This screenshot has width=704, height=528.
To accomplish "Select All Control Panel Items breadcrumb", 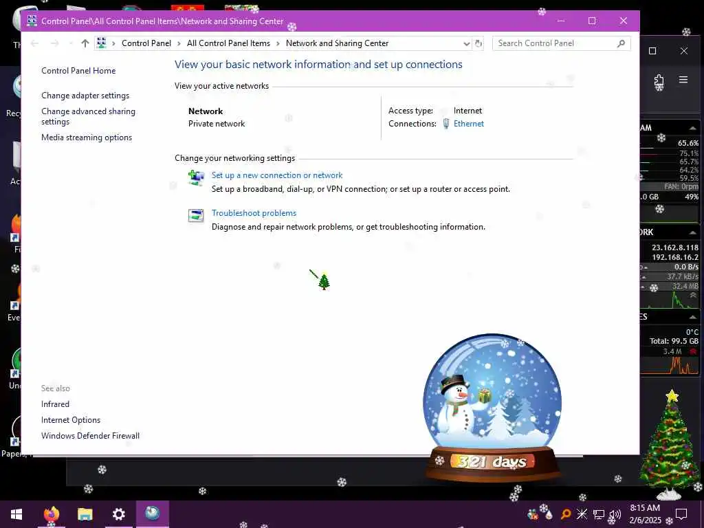I will pyautogui.click(x=228, y=43).
